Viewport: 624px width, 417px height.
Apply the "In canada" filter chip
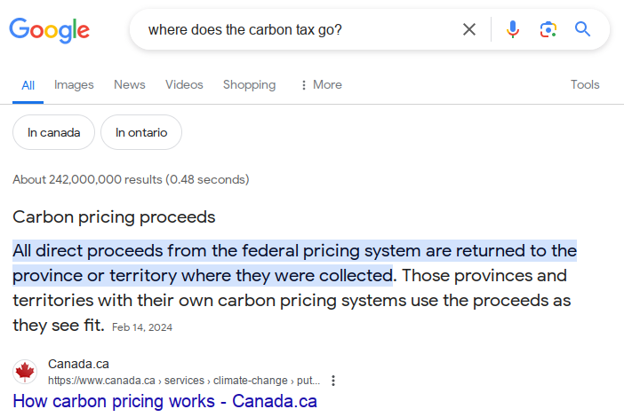pos(53,132)
